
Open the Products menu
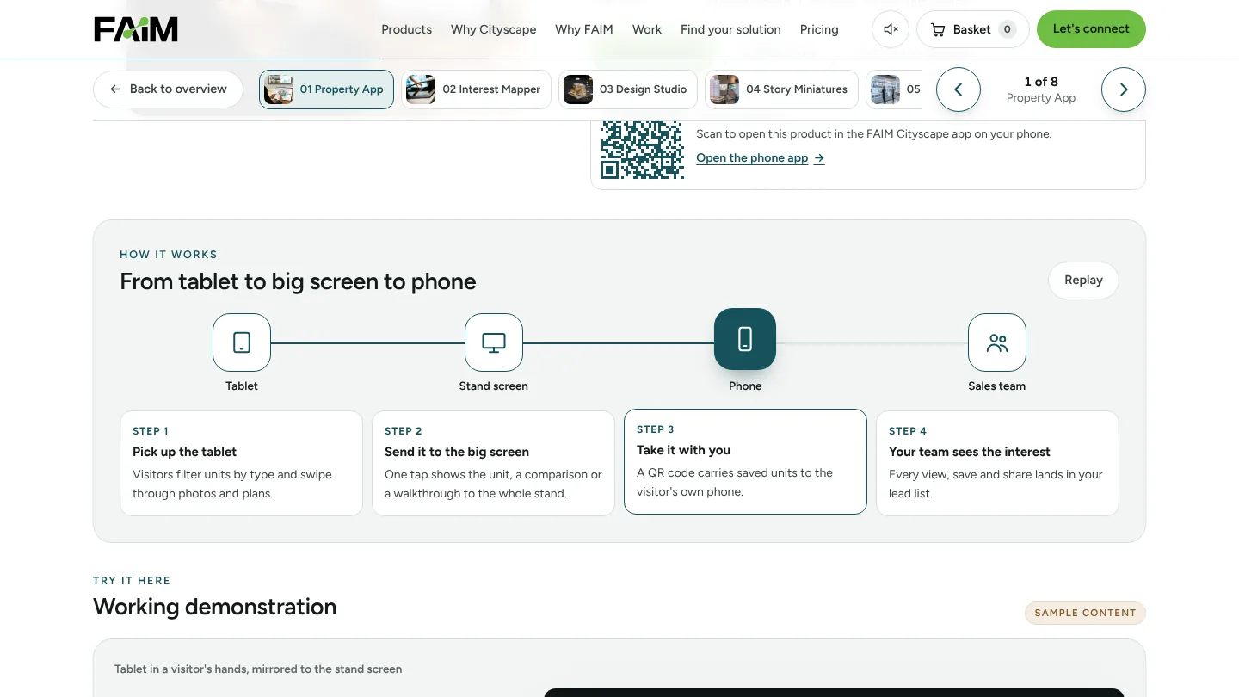[x=406, y=29]
